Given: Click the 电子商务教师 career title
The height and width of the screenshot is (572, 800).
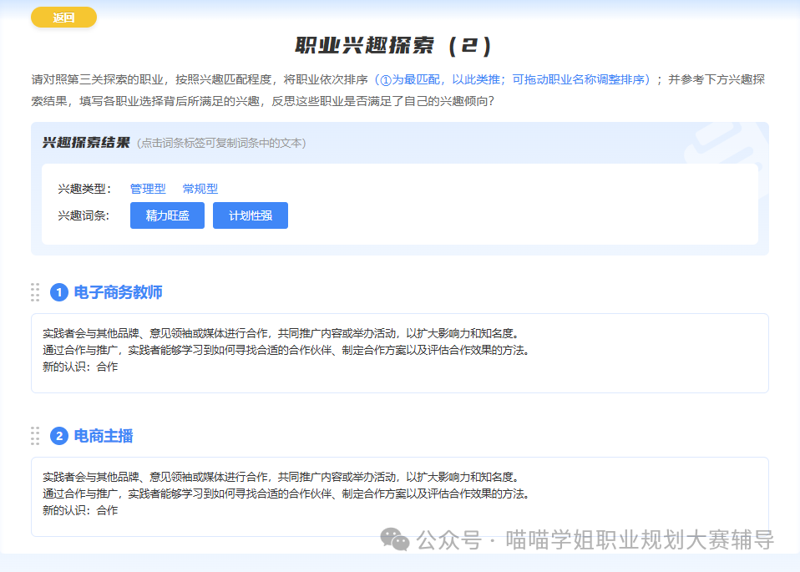Looking at the screenshot, I should click(118, 292).
